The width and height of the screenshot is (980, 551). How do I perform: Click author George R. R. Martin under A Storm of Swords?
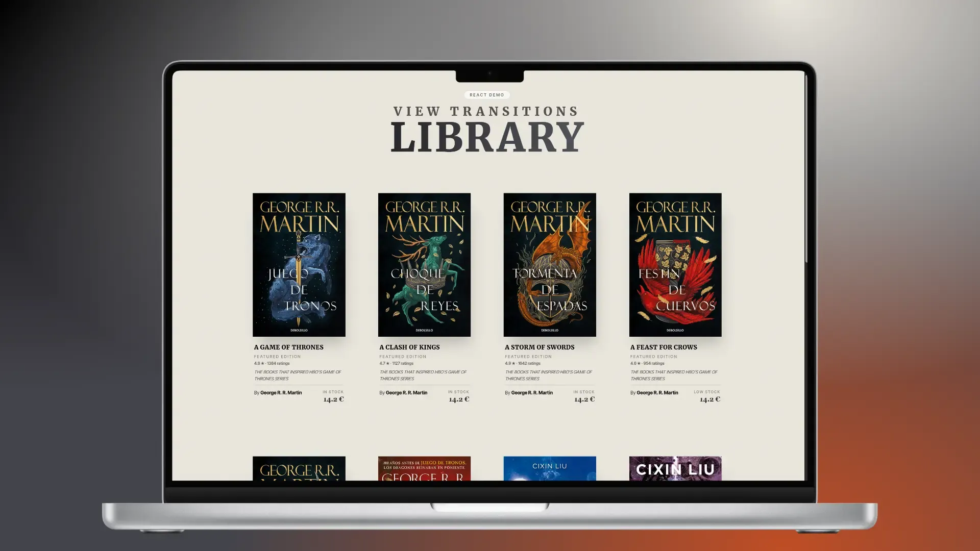[x=532, y=393]
